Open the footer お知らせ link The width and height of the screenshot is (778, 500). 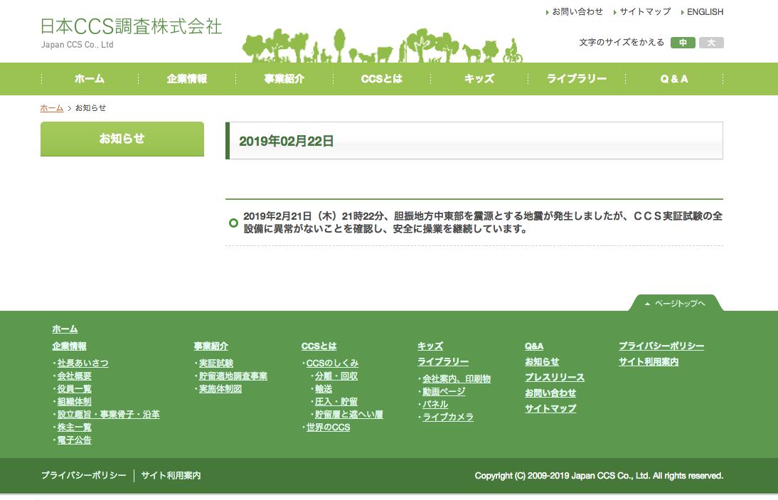point(542,362)
